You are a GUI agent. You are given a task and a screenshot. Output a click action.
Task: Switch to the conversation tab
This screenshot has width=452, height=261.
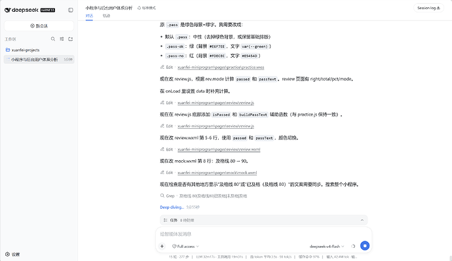tap(89, 16)
